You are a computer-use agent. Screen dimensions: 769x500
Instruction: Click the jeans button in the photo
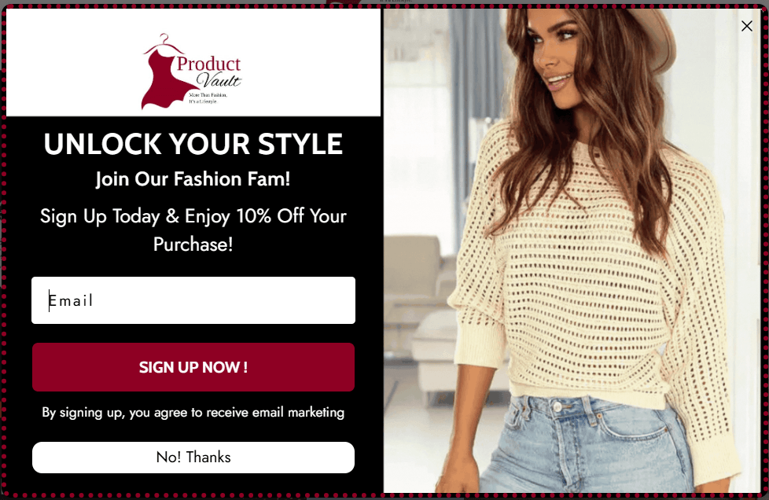tap(557, 406)
